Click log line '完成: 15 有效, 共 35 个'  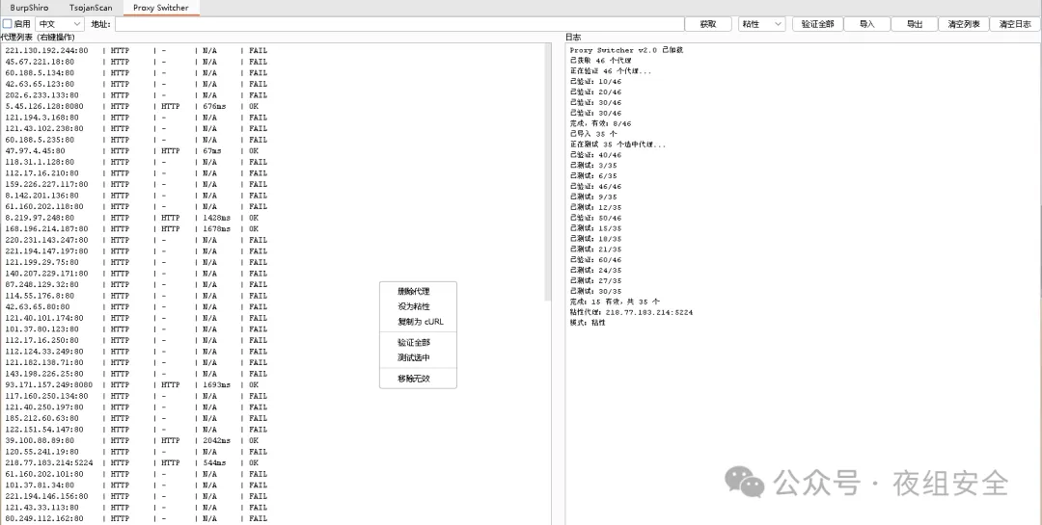[x=614, y=302]
